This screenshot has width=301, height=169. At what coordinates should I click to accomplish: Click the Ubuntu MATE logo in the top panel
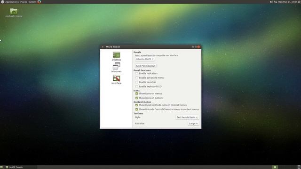[2, 2]
